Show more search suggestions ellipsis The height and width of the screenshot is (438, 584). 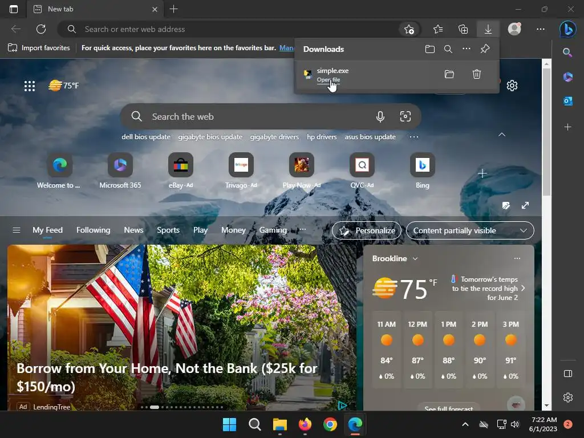coord(414,137)
